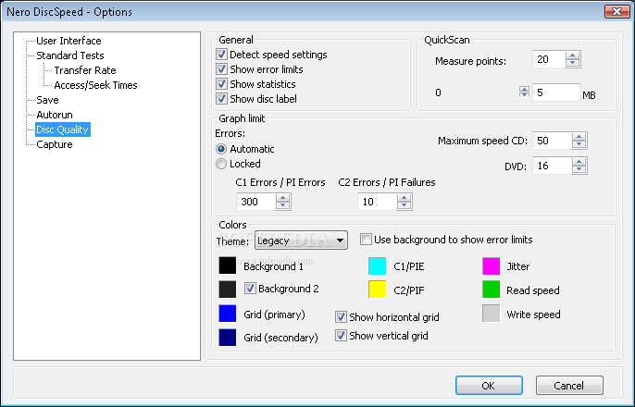
Task: Decrease the MB value with down arrow
Action: (x=524, y=94)
